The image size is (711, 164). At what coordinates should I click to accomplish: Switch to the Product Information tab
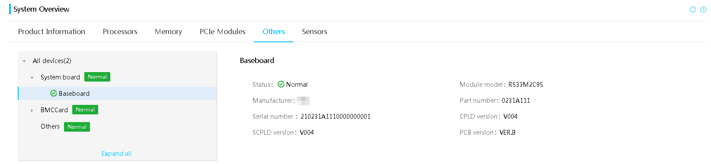[x=51, y=32]
